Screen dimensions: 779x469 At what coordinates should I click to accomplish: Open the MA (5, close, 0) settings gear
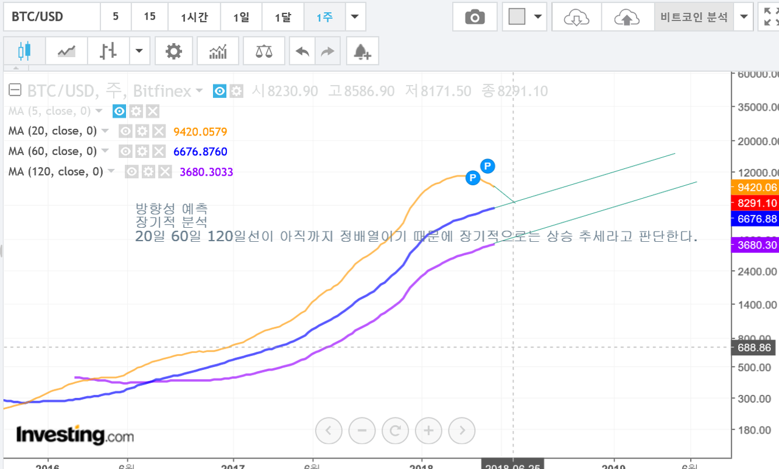(136, 111)
